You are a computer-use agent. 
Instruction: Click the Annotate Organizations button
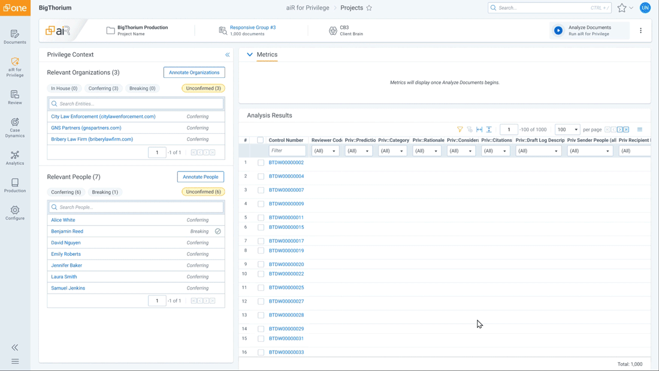[194, 73]
